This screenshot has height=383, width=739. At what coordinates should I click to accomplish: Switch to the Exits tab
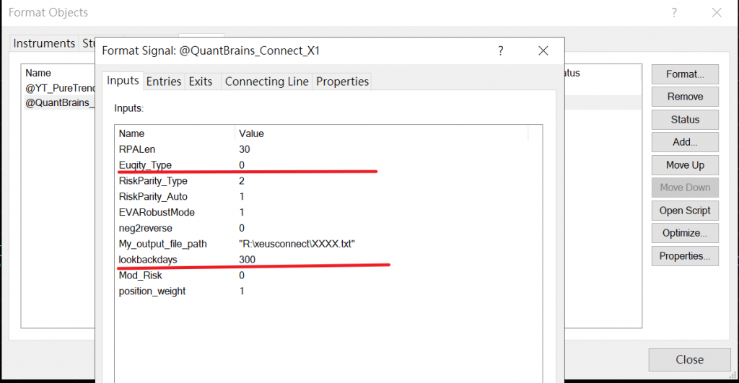click(x=201, y=82)
